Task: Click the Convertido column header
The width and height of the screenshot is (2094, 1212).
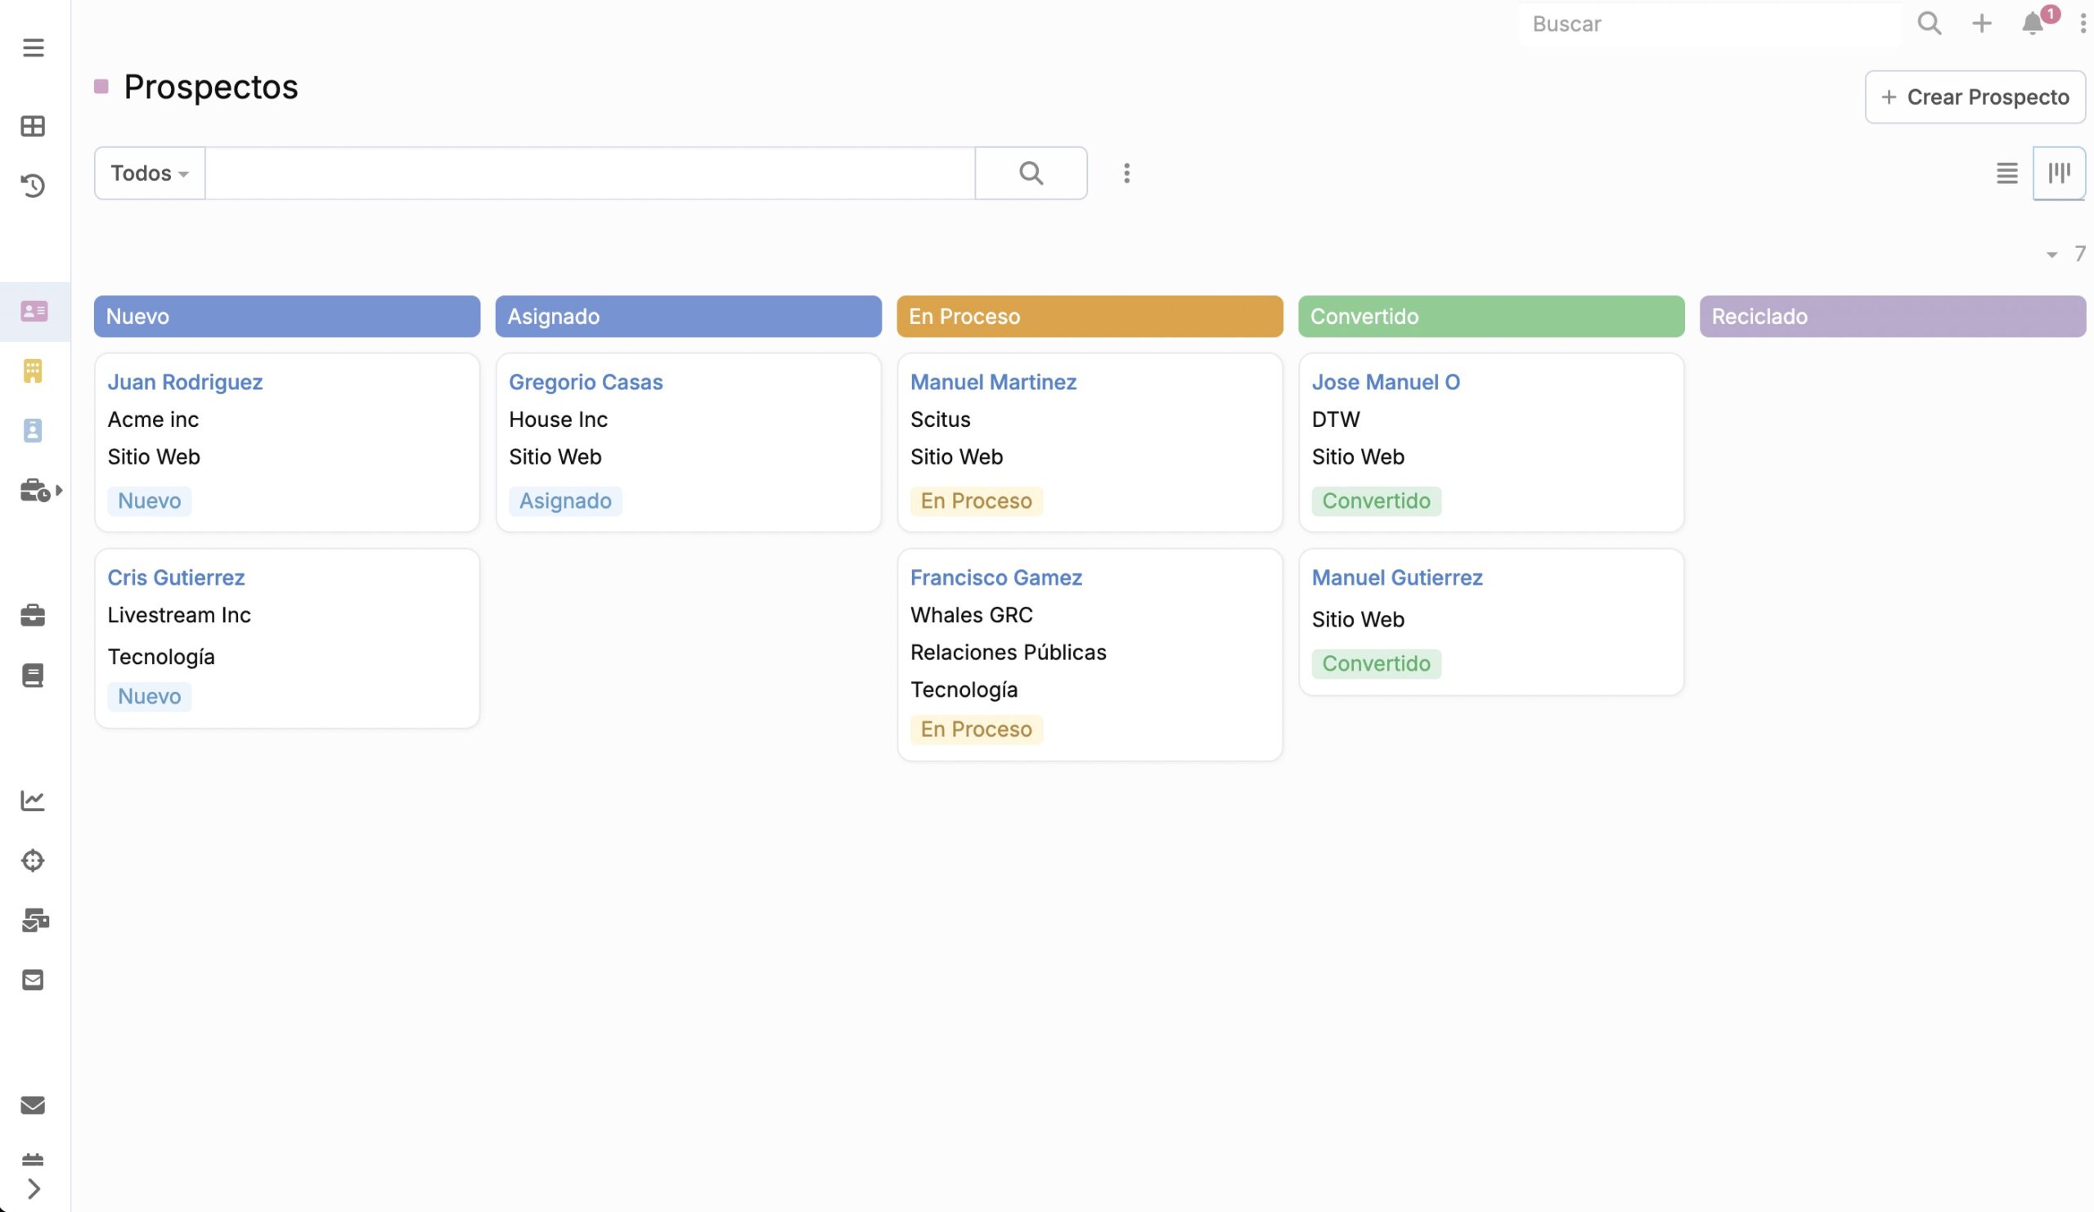Action: pos(1491,316)
